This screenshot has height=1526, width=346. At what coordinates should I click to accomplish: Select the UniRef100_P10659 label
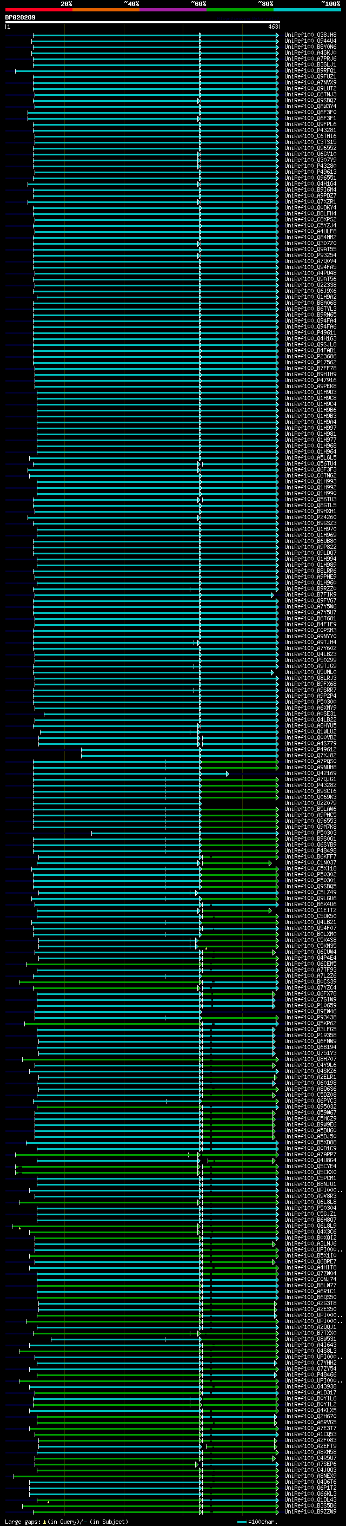310,1005
